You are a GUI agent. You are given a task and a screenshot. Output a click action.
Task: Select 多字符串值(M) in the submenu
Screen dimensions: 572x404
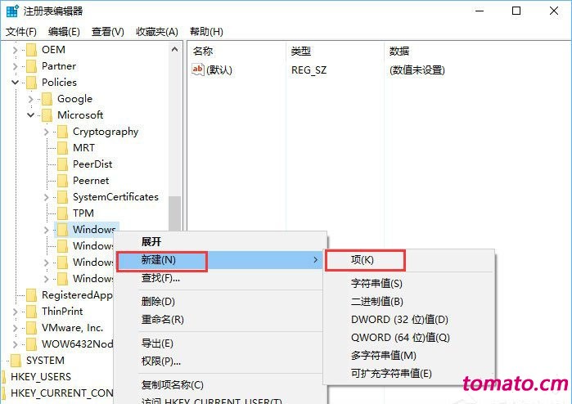(409, 356)
